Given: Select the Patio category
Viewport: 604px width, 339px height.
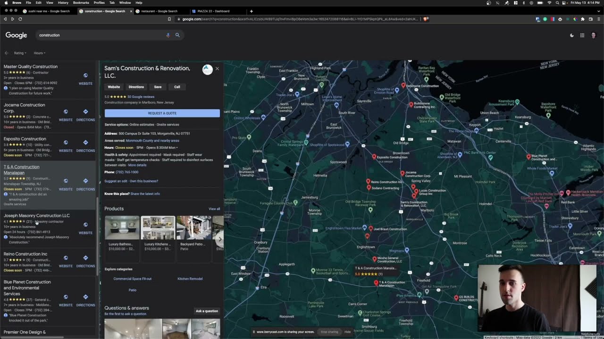Looking at the screenshot, I should (x=133, y=290).
